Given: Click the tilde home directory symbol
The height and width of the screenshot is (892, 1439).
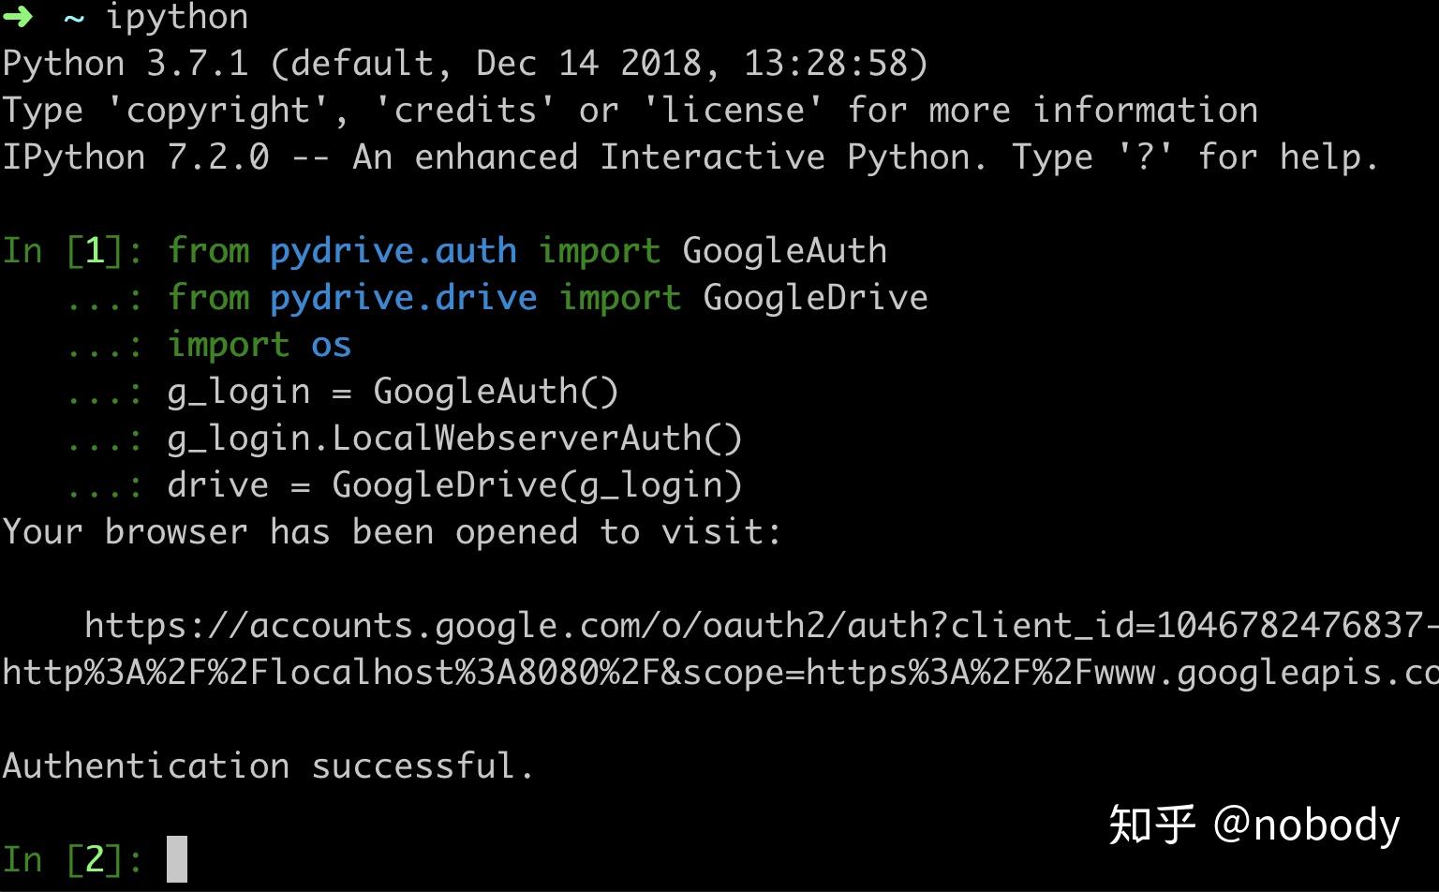Looking at the screenshot, I should click(73, 16).
